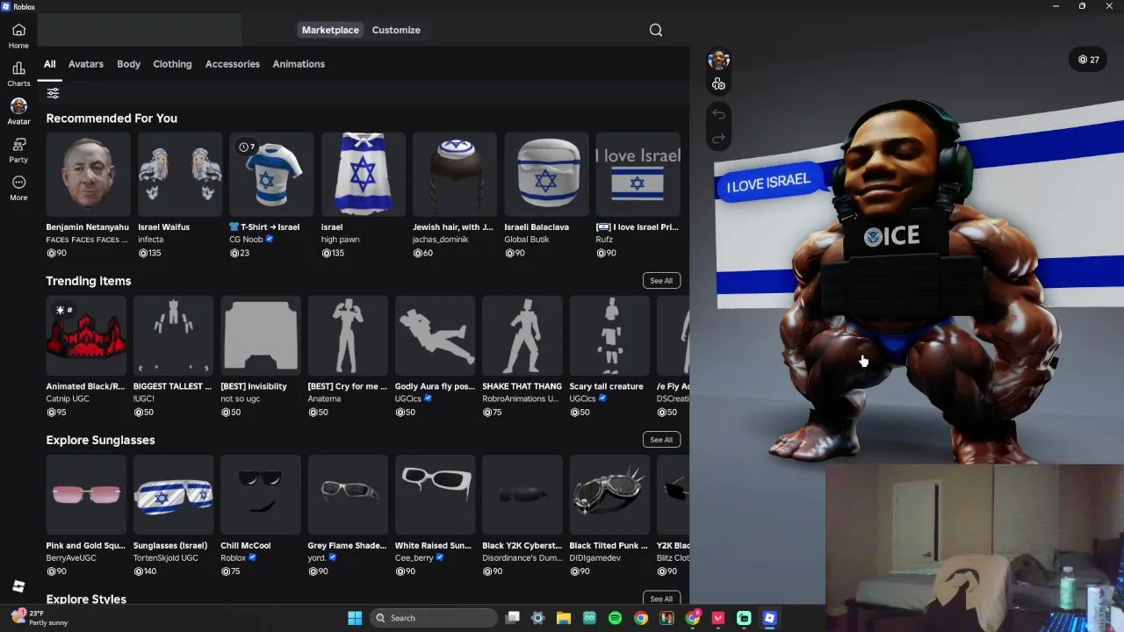This screenshot has width=1124, height=632.
Task: Click See All for Explore Sunglasses
Action: coord(661,440)
